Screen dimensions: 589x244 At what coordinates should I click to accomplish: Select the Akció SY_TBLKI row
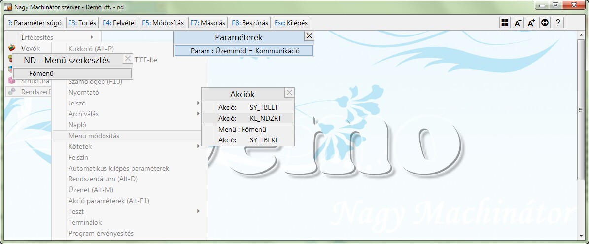248,140
